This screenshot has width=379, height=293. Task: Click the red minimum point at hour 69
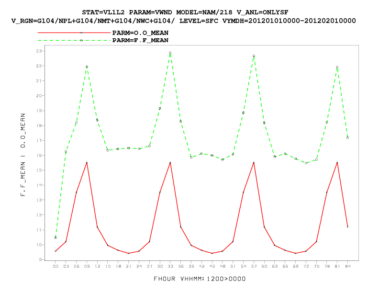click(295, 253)
